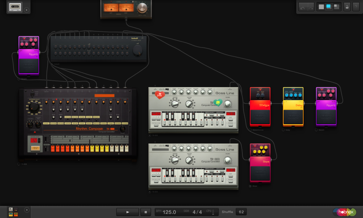This screenshot has width=363, height=218.
Task: Click the cassette tape icon
Action: 15,7
